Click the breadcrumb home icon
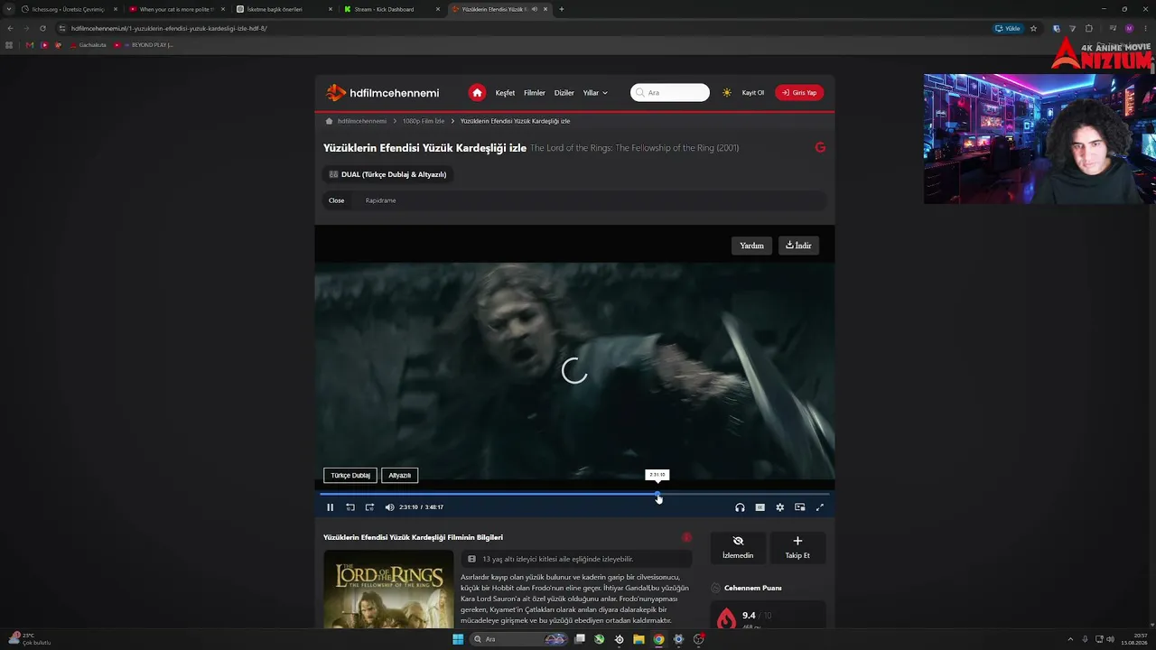Viewport: 1156px width, 650px height. tap(330, 121)
